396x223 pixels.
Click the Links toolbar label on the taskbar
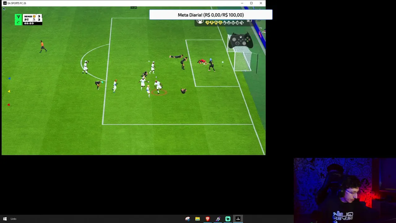click(x=13, y=219)
